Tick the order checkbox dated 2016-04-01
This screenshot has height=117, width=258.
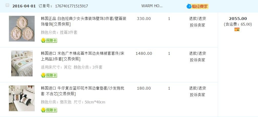(7, 5)
